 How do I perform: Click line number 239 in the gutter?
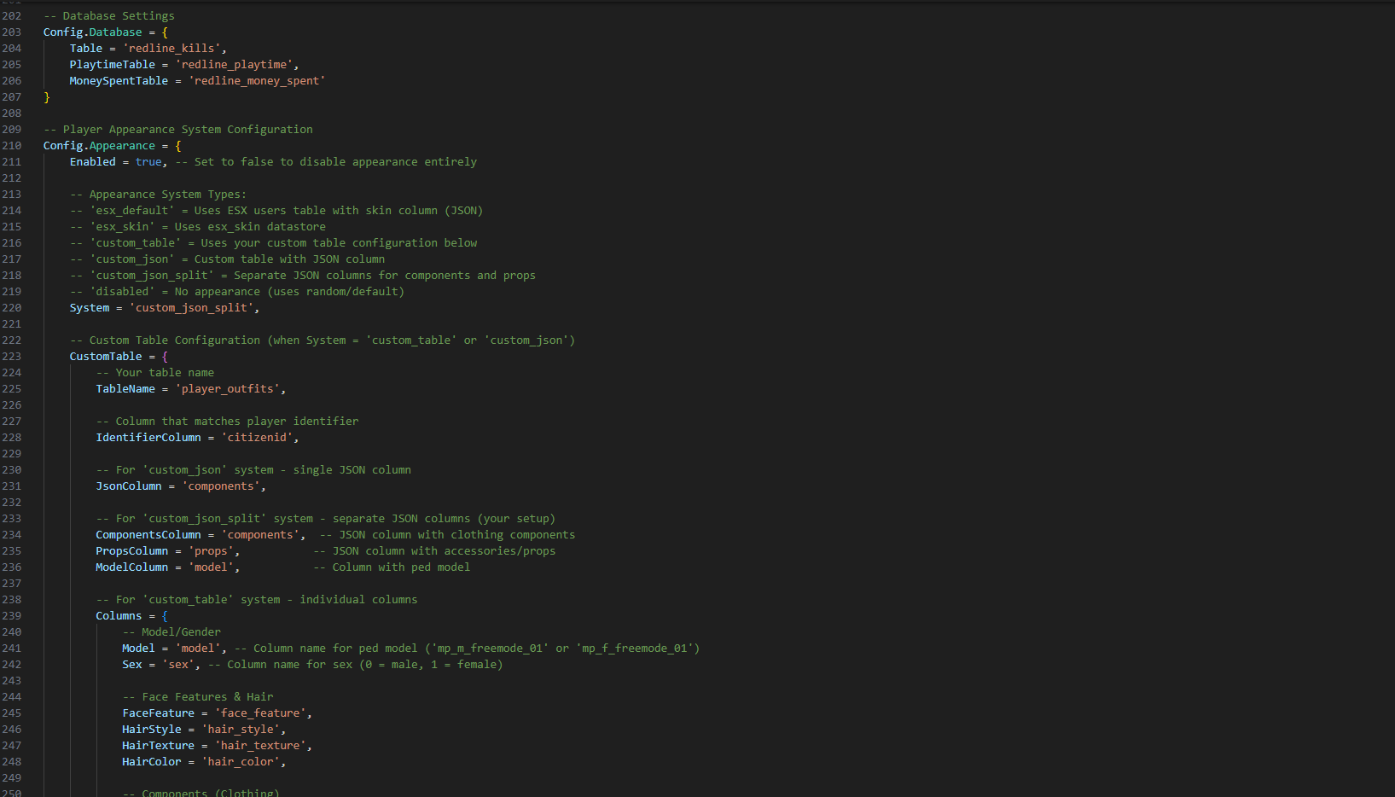pyautogui.click(x=12, y=616)
